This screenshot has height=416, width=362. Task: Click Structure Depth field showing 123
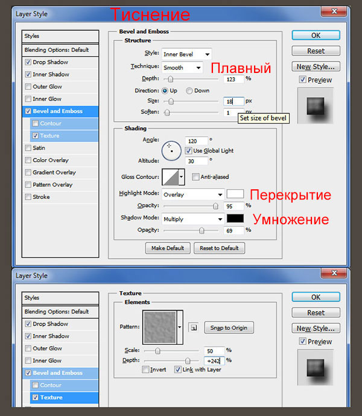point(233,79)
